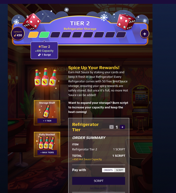Click the third dark tier segment

(55, 35)
